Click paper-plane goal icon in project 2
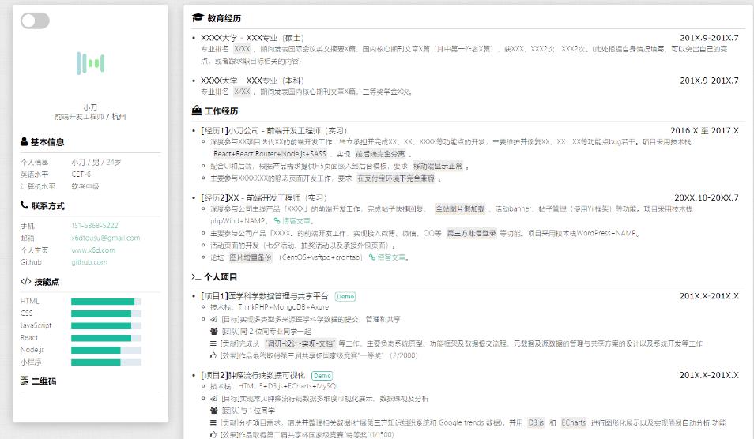754x439 pixels. click(x=214, y=398)
